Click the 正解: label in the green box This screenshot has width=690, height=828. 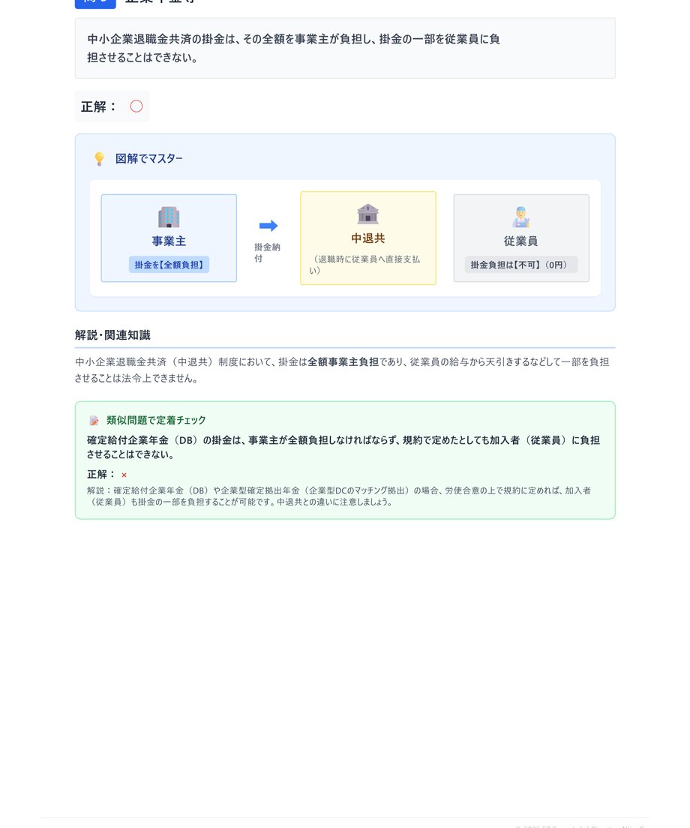point(101,475)
